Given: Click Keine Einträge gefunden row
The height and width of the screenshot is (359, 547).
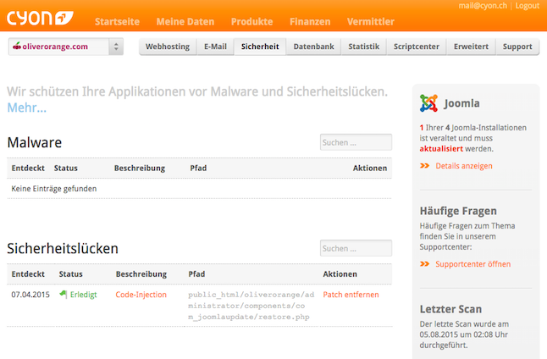Looking at the screenshot, I should point(199,189).
